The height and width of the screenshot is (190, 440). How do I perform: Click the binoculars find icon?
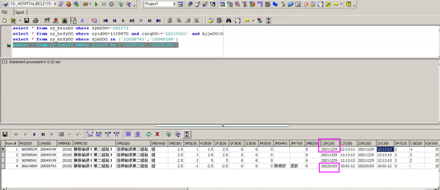click(x=228, y=21)
